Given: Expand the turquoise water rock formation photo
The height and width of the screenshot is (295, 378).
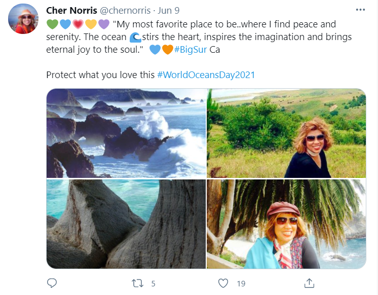Looking at the screenshot, I should pyautogui.click(x=126, y=224).
